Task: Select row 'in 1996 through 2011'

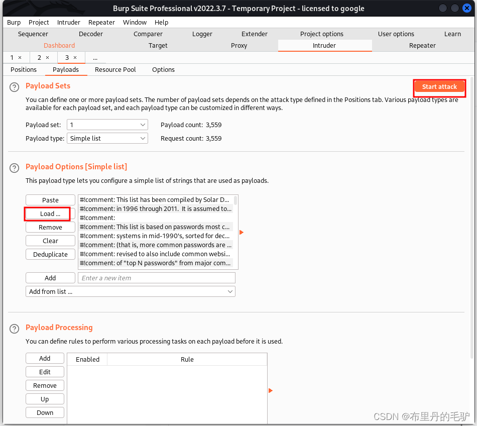Action: 156,209
